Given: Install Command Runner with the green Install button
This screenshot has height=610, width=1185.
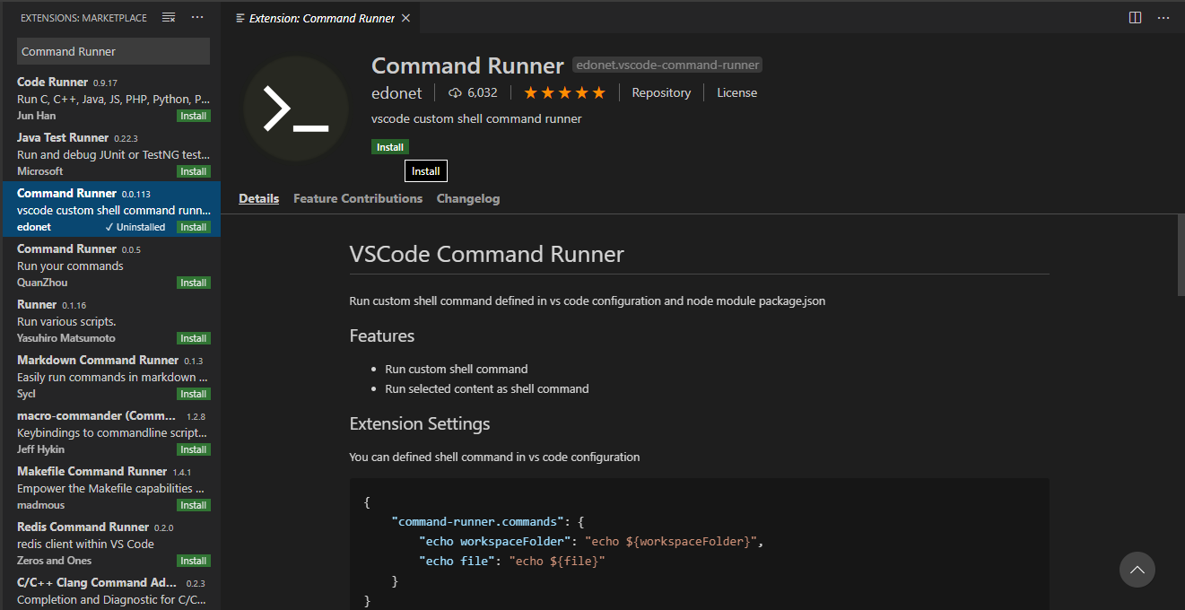Looking at the screenshot, I should click(389, 146).
